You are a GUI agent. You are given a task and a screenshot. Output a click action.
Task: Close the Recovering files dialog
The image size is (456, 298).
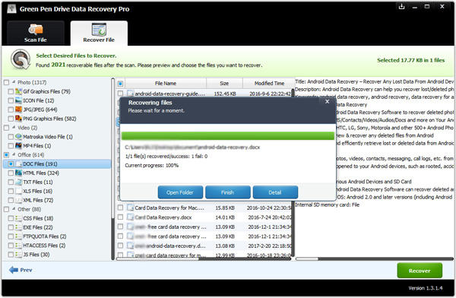327,102
